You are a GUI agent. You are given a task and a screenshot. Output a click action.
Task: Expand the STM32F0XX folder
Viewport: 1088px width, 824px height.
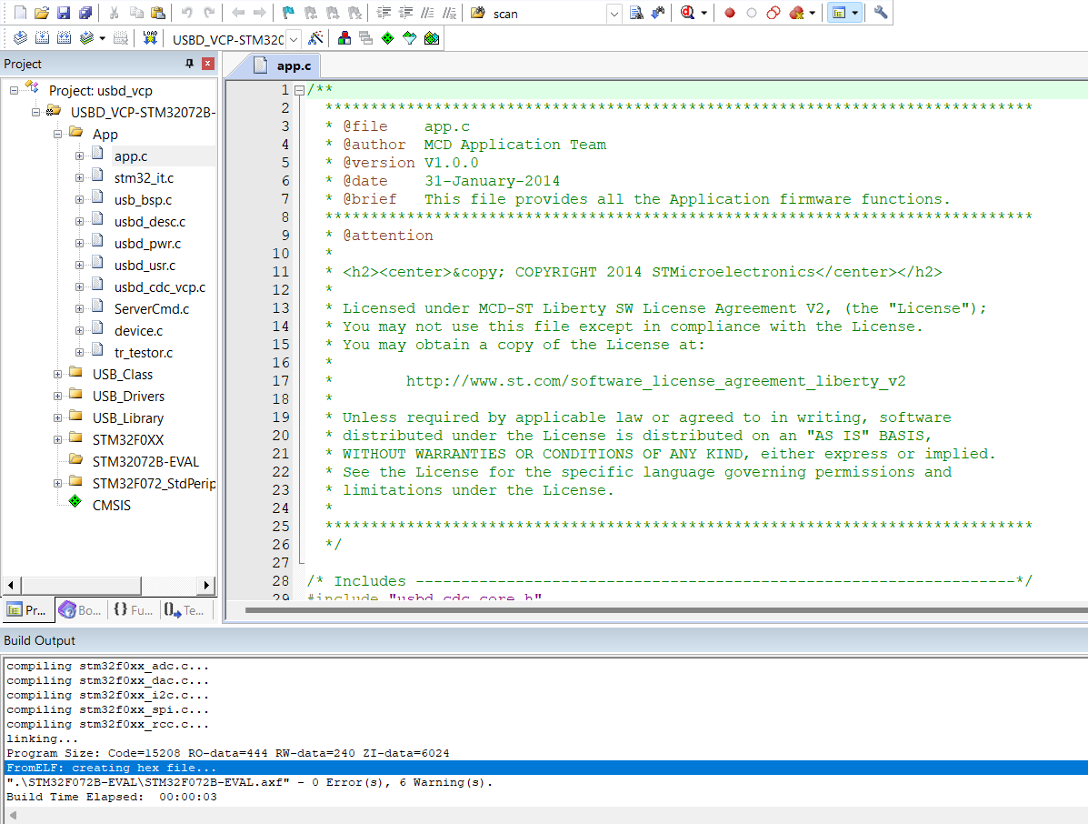click(57, 439)
